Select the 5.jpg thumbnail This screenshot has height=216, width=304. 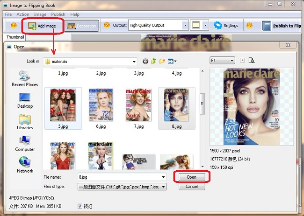63,105
